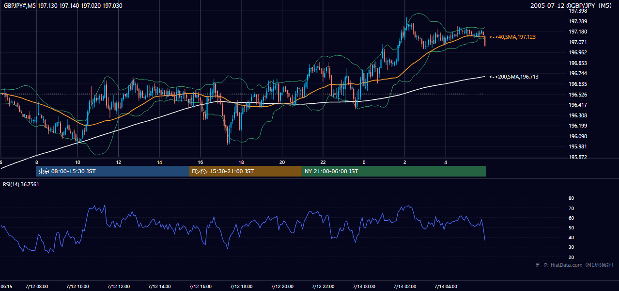Click RSI scale value 60

[572, 218]
